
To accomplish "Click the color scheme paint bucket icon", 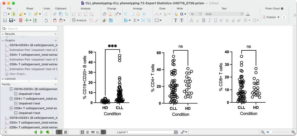I will (111, 20).
